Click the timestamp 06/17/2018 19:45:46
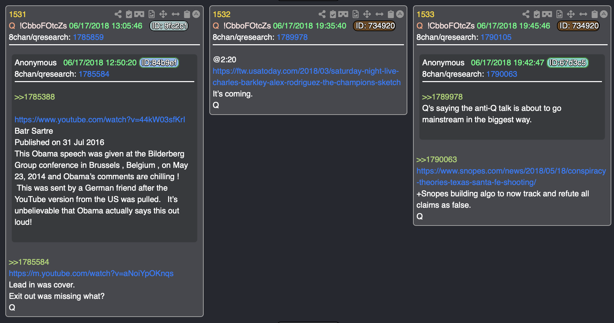The height and width of the screenshot is (323, 614). [513, 26]
